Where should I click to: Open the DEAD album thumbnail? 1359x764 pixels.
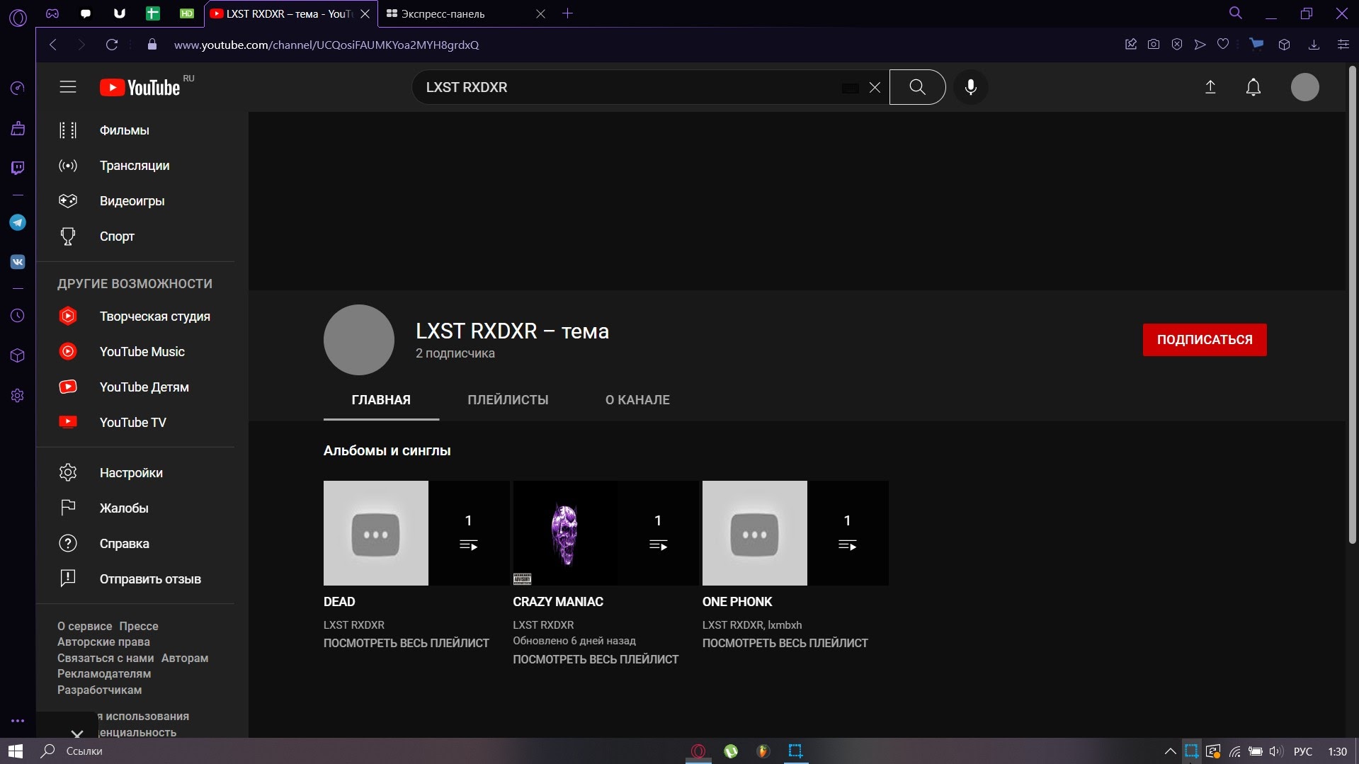(416, 533)
